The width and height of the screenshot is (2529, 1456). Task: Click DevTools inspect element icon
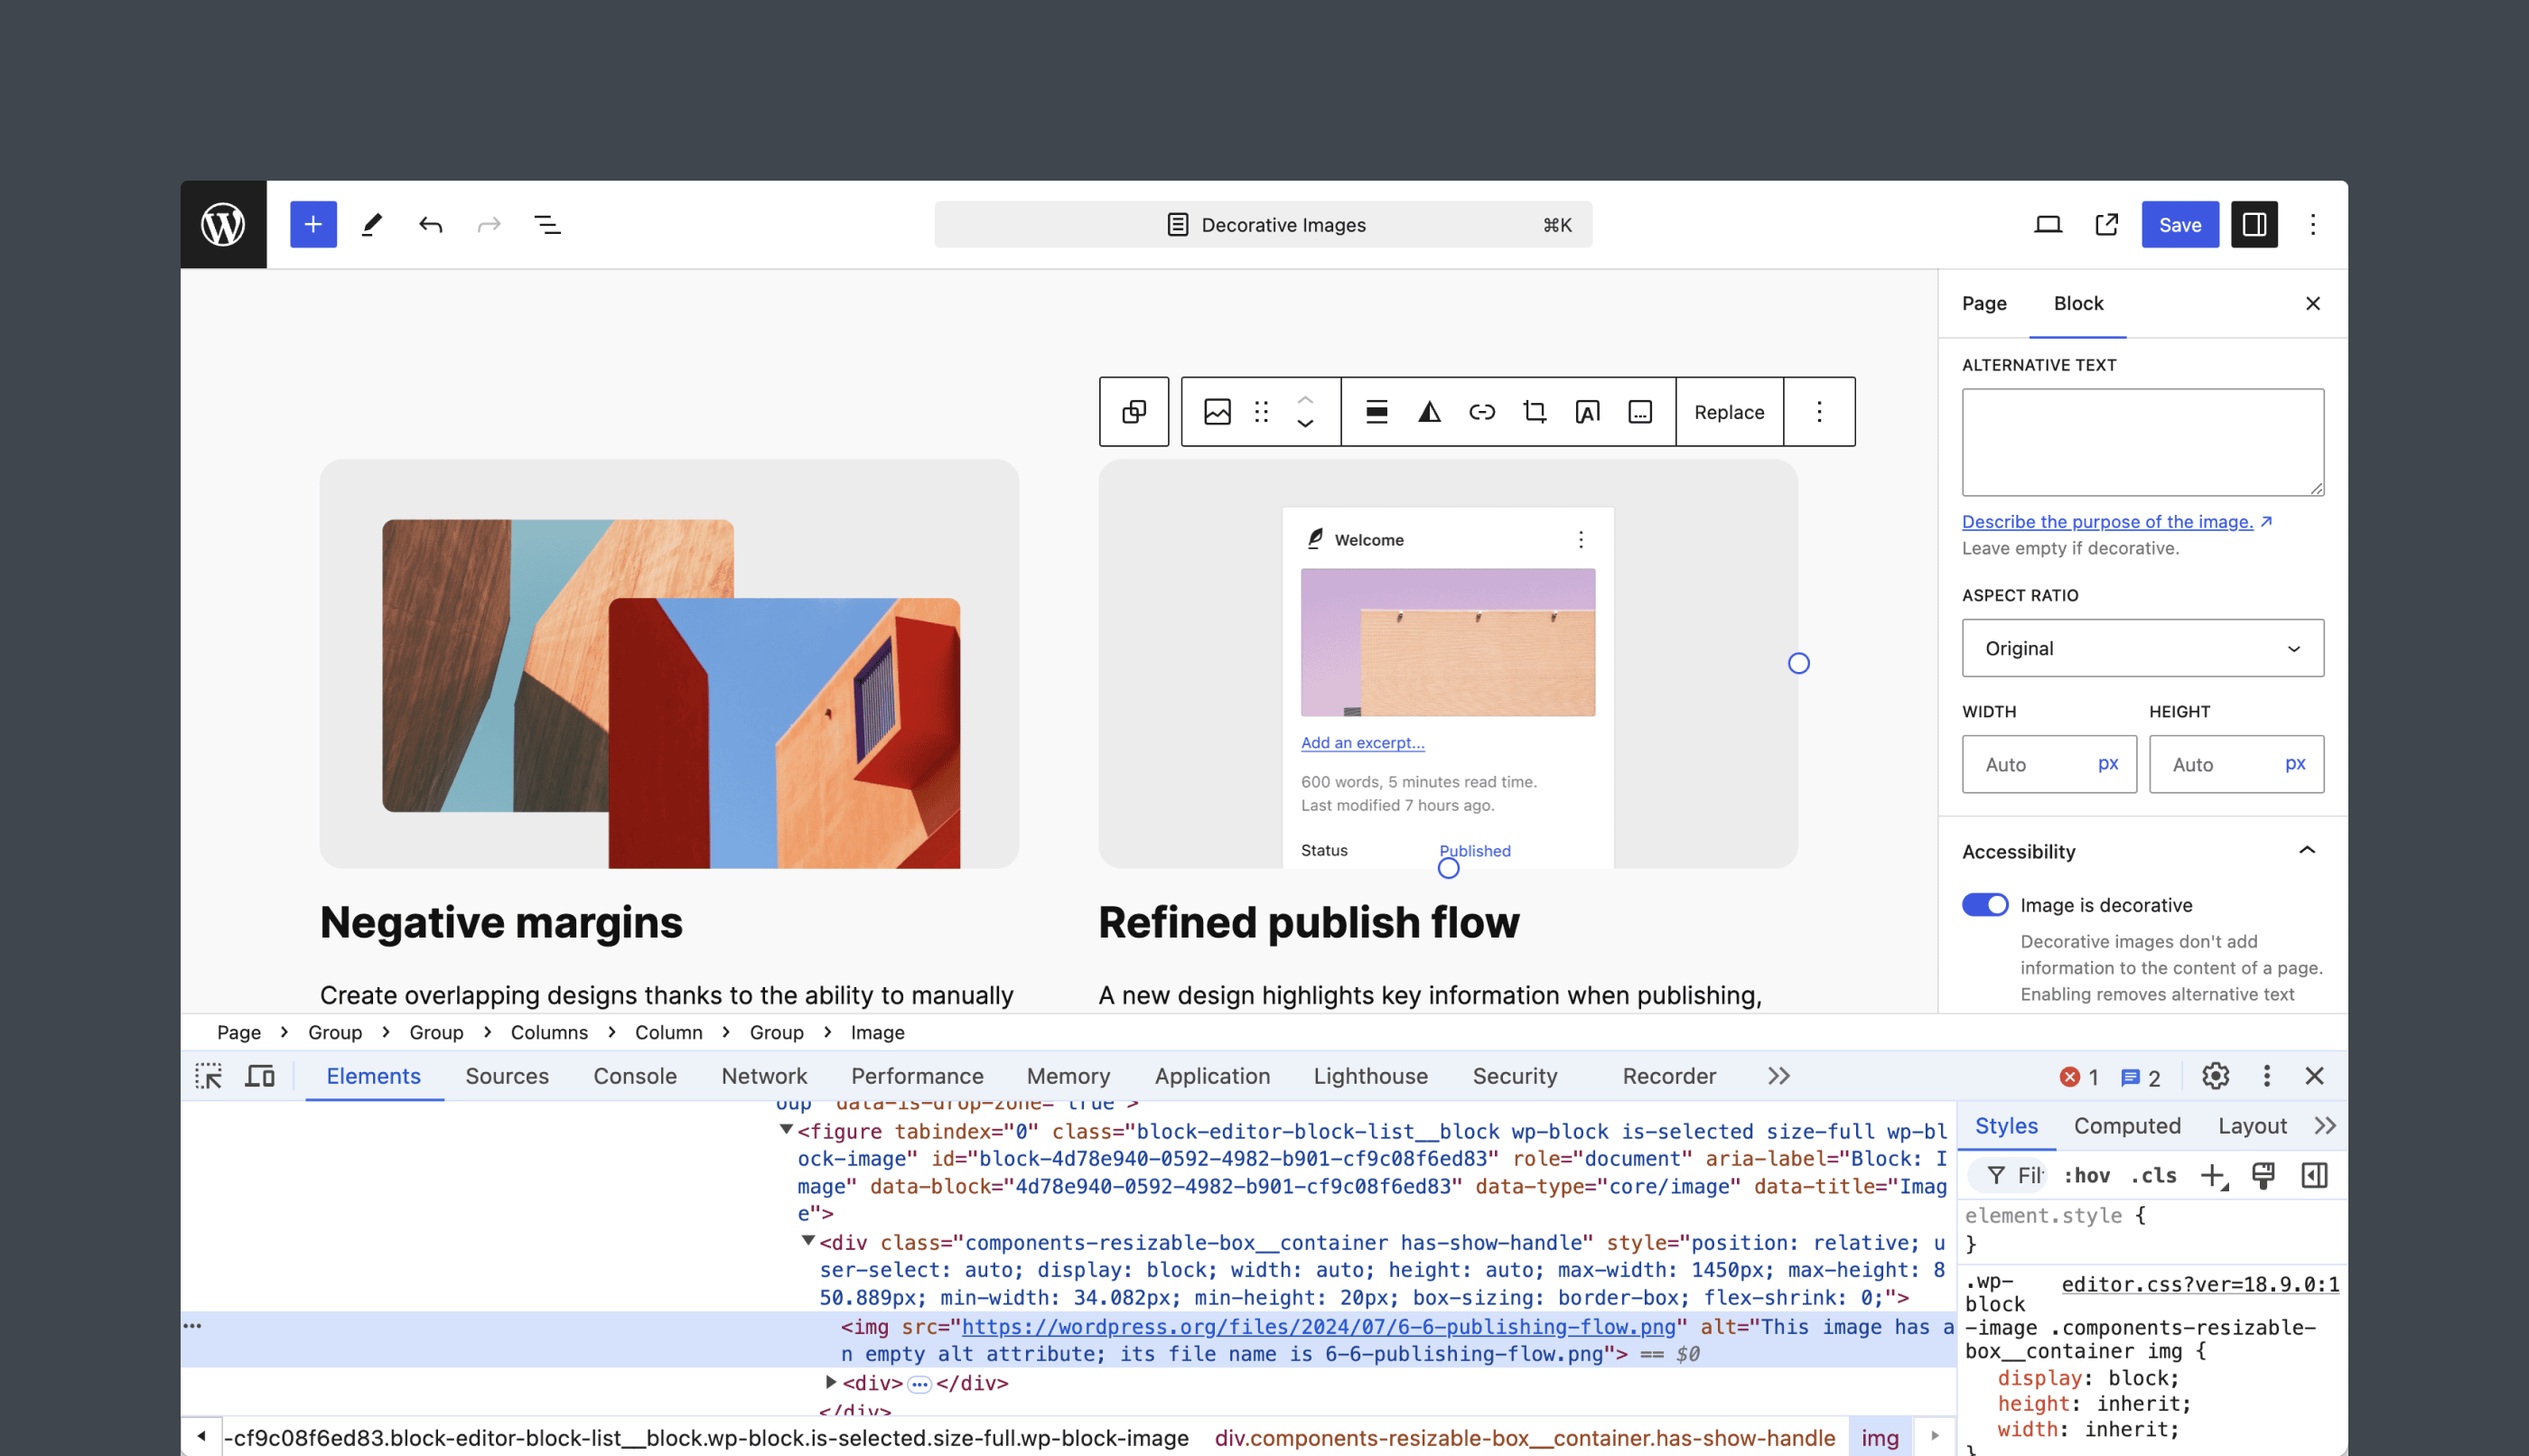pyautogui.click(x=209, y=1076)
